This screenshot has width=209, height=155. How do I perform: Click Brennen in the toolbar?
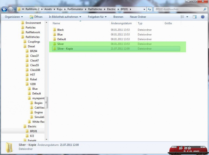118,17
